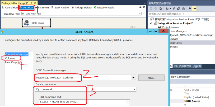Click Sync with Active Document icon
Screen dimensions: 215x107
(x=174, y=8)
